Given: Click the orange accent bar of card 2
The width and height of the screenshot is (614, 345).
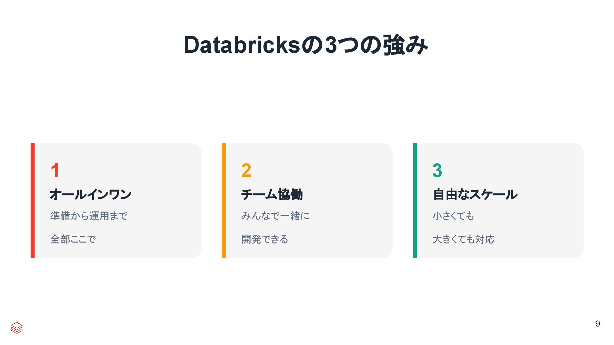Looking at the screenshot, I should click(x=224, y=201).
